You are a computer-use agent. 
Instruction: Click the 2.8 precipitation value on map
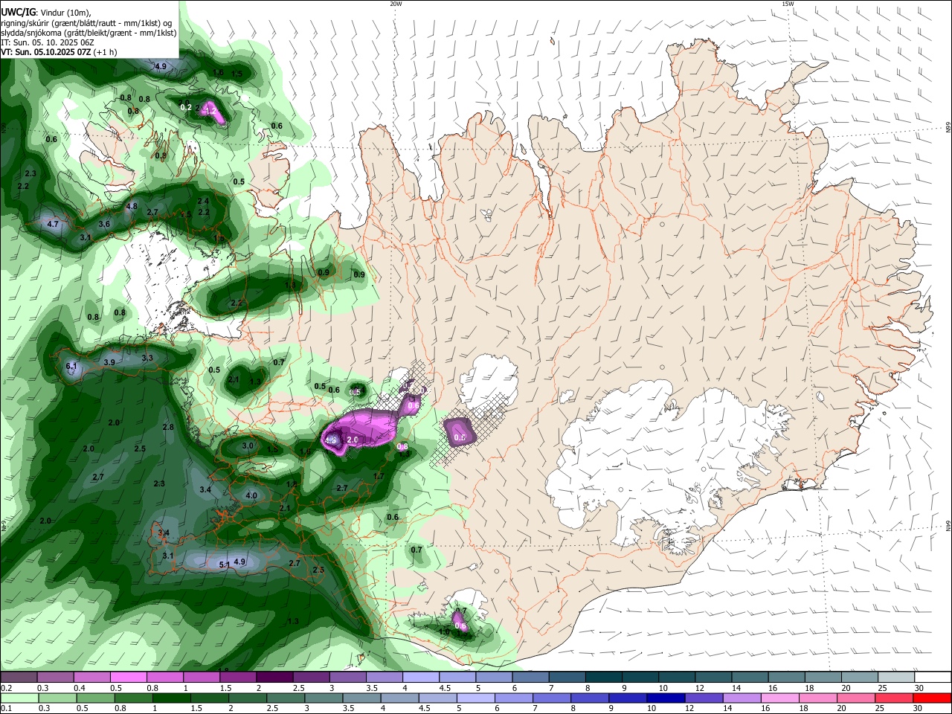coord(168,427)
